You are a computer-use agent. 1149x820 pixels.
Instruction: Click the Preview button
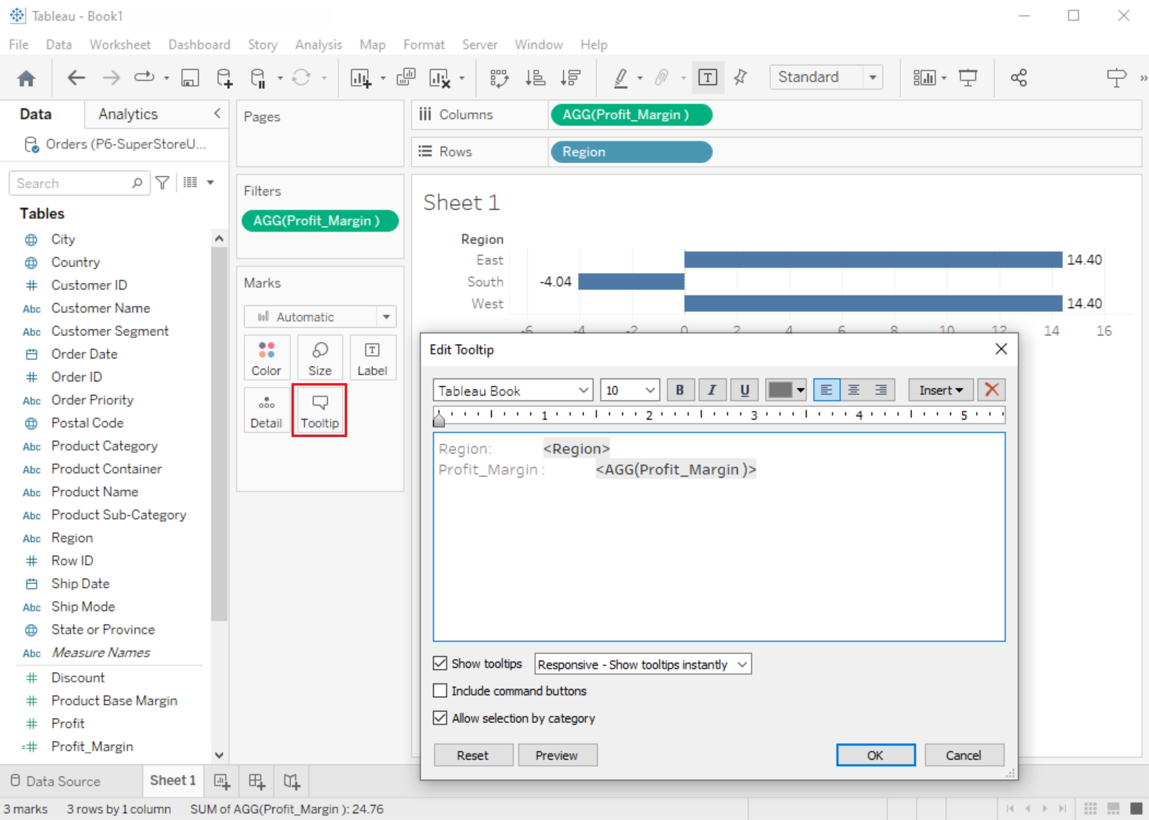click(557, 755)
